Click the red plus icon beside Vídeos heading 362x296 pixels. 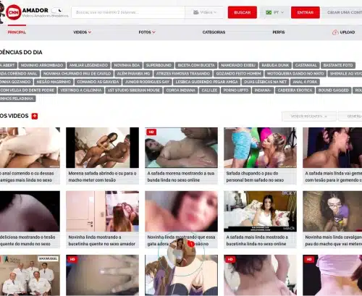pos(35,116)
